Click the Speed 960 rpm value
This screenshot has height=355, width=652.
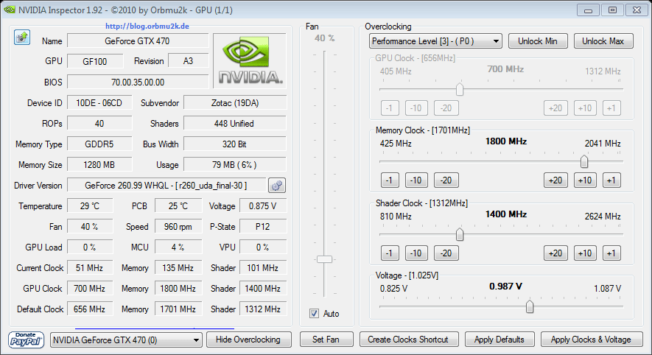pos(178,227)
